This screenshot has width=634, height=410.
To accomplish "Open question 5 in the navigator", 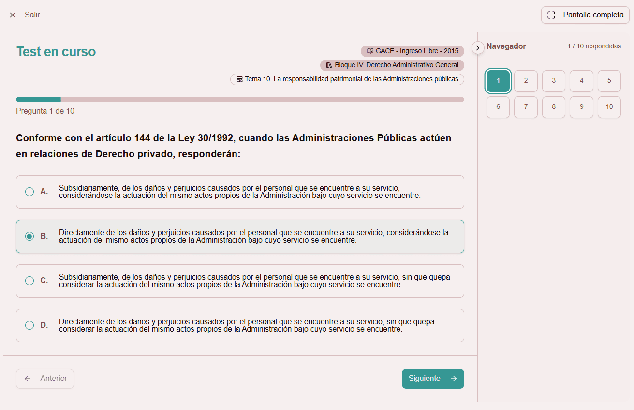I will [x=609, y=81].
